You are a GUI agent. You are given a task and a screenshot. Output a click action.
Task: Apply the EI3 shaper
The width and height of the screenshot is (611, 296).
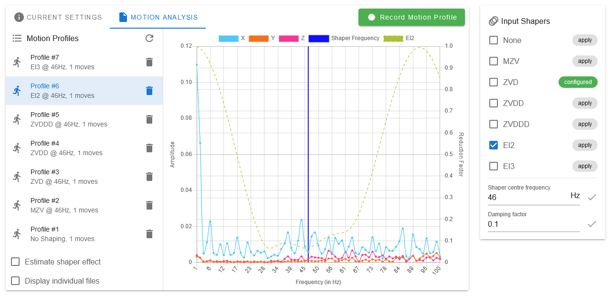pos(585,166)
